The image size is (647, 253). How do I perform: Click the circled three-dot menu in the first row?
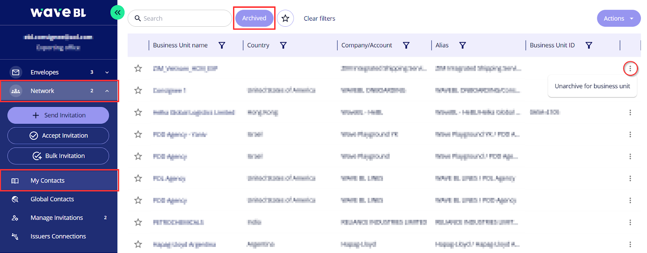click(x=630, y=68)
